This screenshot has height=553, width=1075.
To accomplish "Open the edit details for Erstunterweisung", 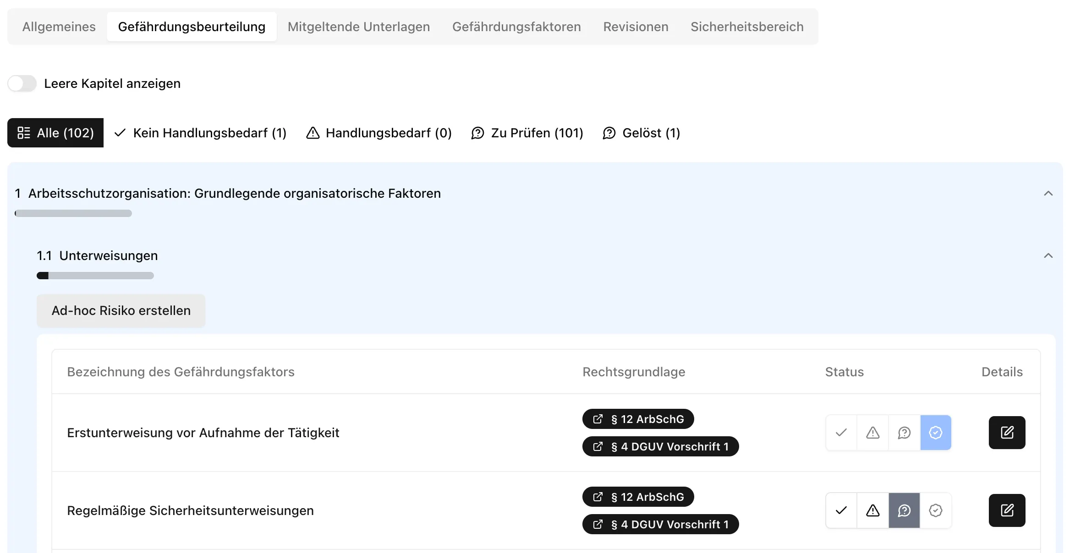I will (x=1007, y=432).
